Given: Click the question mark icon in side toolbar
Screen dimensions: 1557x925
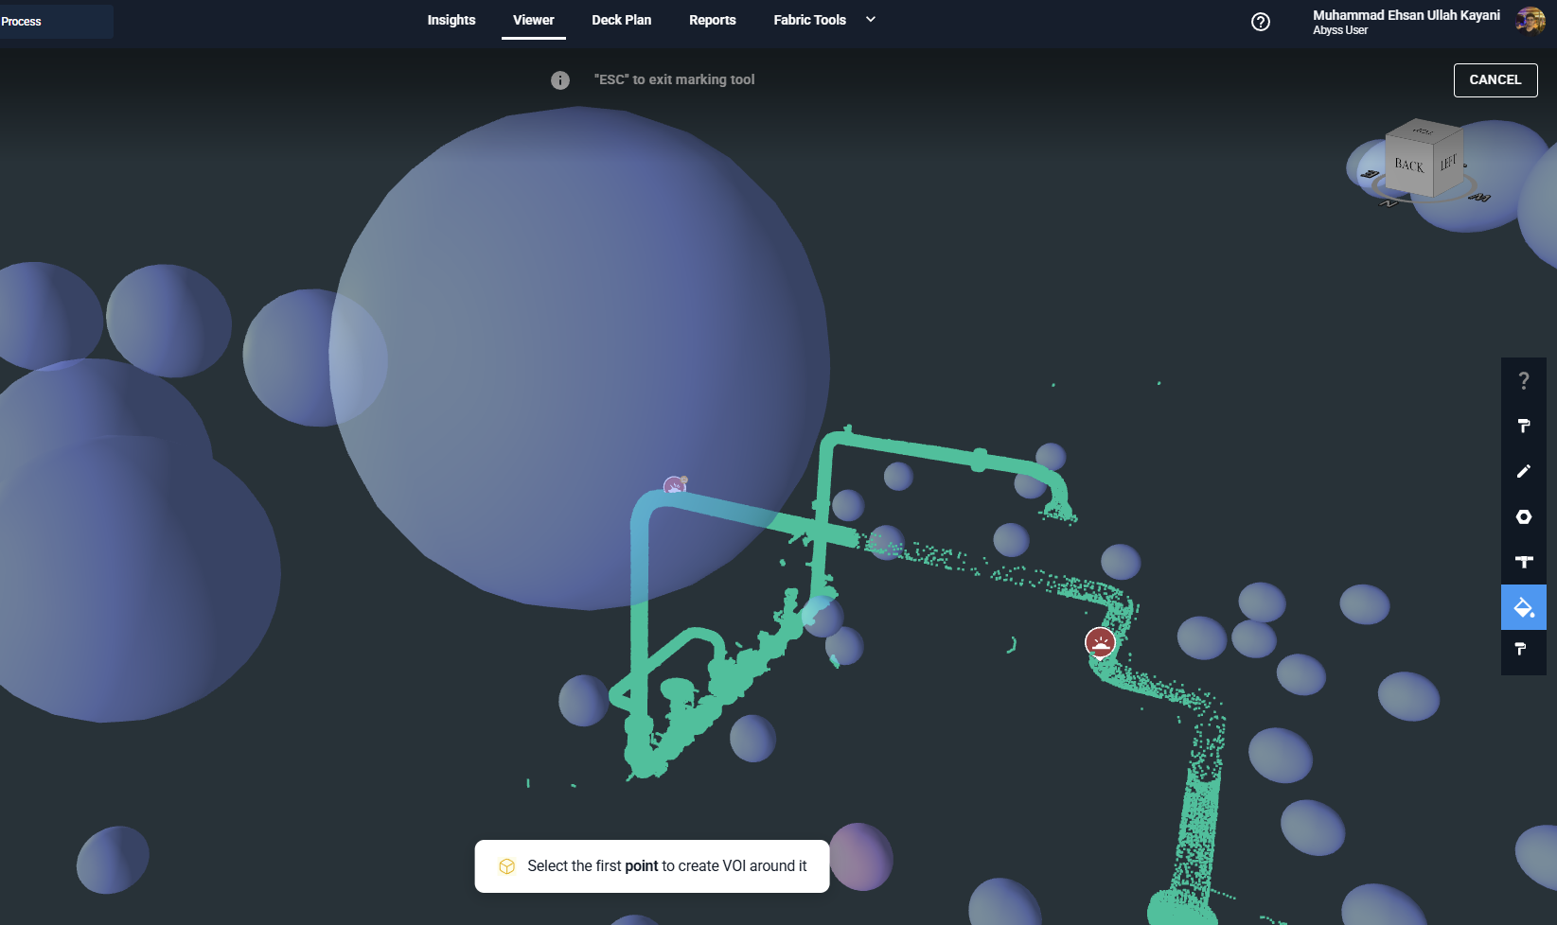Looking at the screenshot, I should point(1523,381).
